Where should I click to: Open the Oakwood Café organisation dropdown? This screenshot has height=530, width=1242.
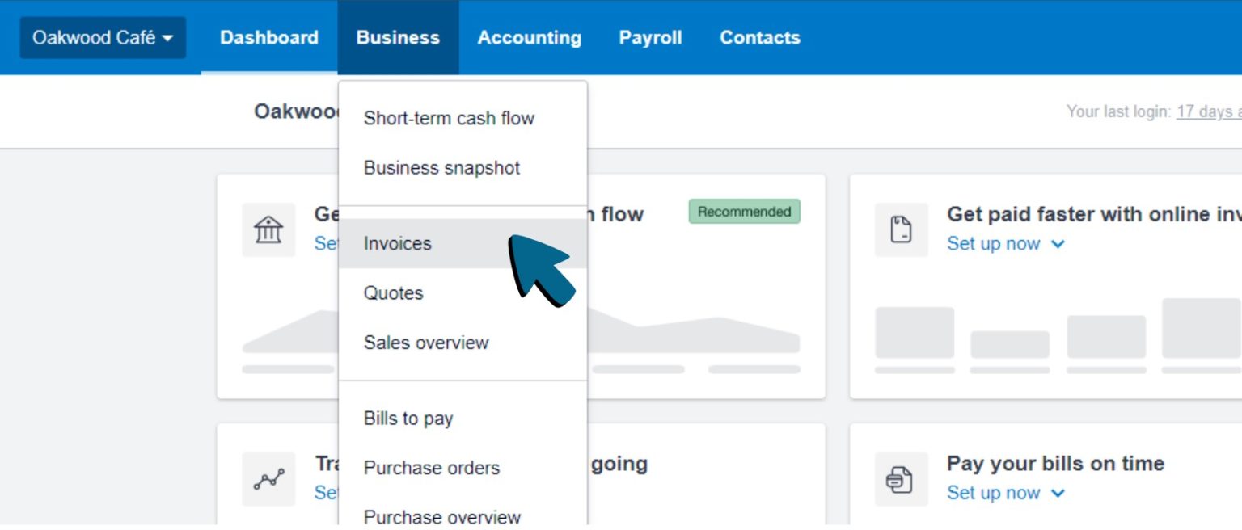click(102, 36)
